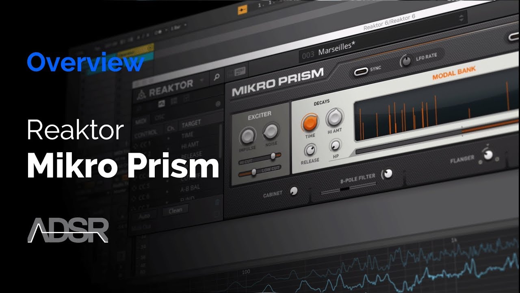Click the Exciter IMPULSE knob

coord(248,136)
